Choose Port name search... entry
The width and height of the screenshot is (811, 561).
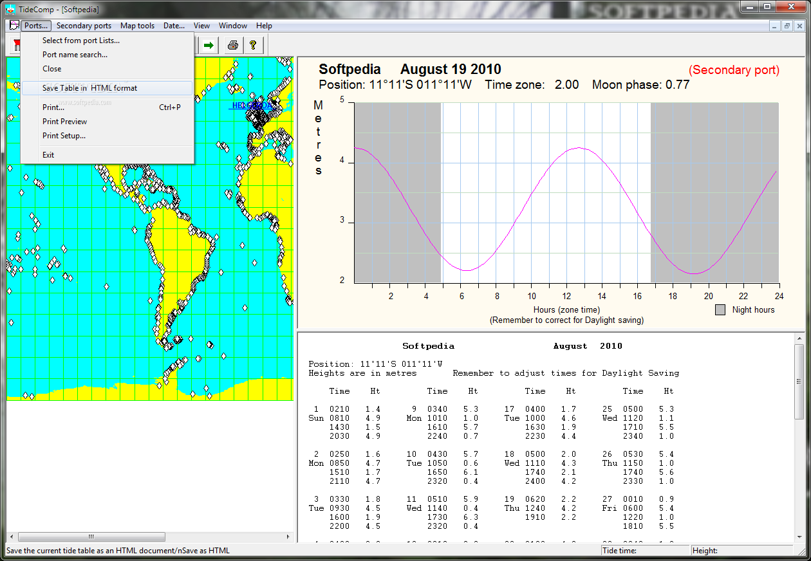pos(107,55)
